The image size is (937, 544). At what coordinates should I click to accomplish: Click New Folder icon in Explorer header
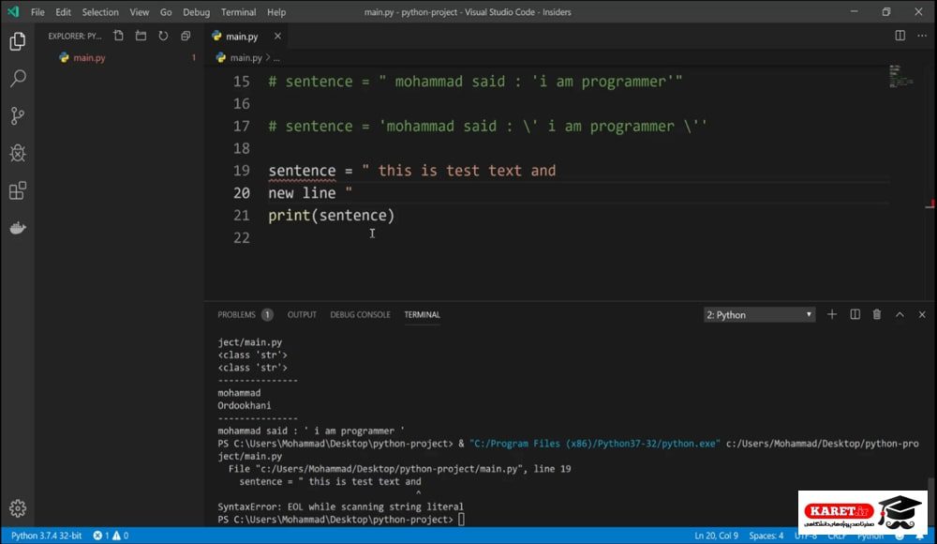pyautogui.click(x=141, y=36)
